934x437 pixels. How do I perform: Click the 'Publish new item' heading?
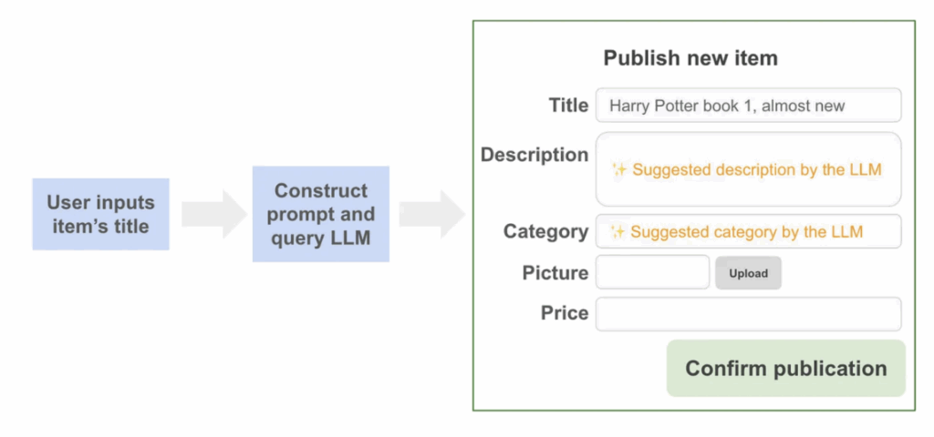click(690, 58)
